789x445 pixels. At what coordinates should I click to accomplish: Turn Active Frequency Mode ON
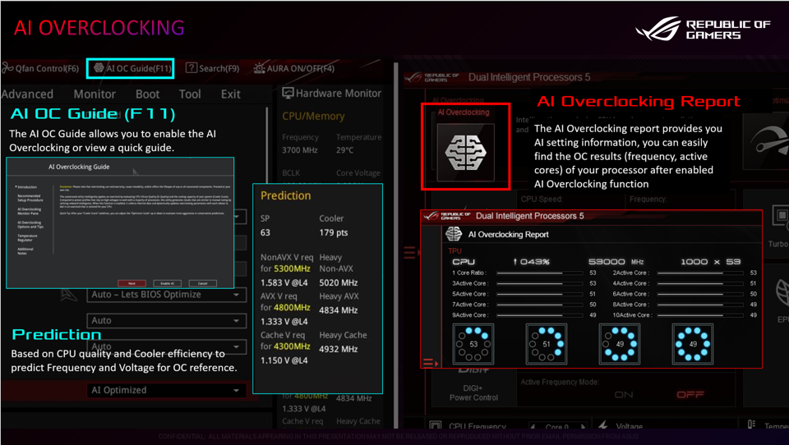pos(624,395)
